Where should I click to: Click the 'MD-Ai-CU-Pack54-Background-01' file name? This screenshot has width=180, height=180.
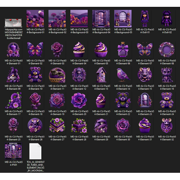point(36,31)
